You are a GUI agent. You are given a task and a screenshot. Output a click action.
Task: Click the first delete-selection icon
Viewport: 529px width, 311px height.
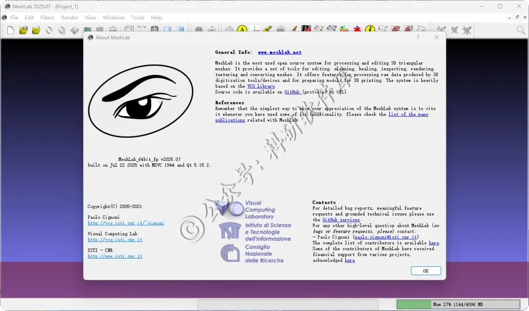[441, 30]
